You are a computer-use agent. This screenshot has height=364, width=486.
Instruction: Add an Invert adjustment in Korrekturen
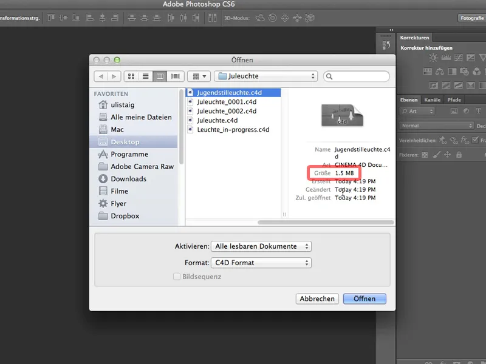click(434, 85)
